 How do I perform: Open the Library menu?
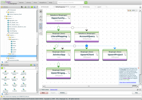coord(29,2)
